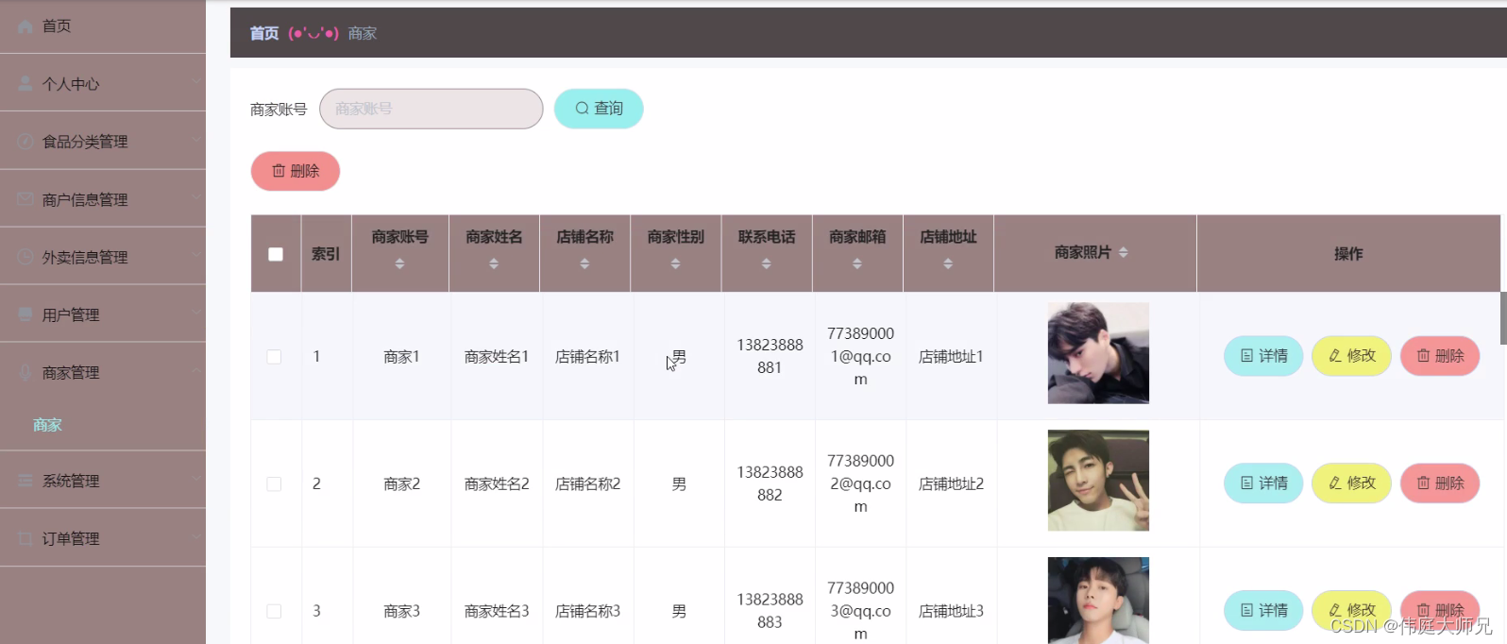Screen dimensions: 1507x644
Task: Click the 首页 breadcrumb link
Action: [x=264, y=33]
